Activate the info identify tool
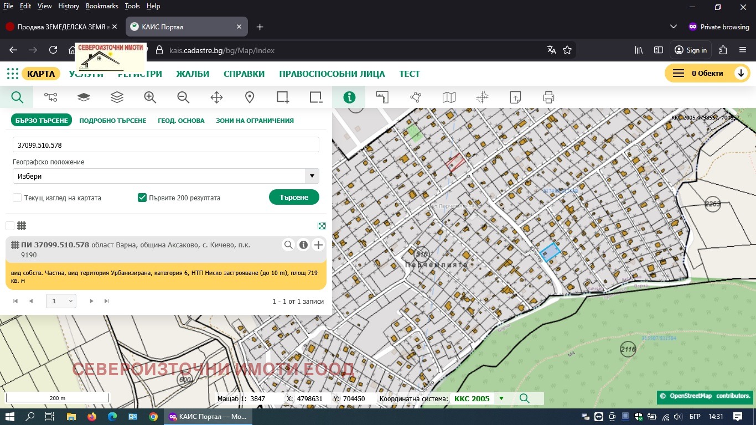This screenshot has width=756, height=425. click(x=349, y=97)
